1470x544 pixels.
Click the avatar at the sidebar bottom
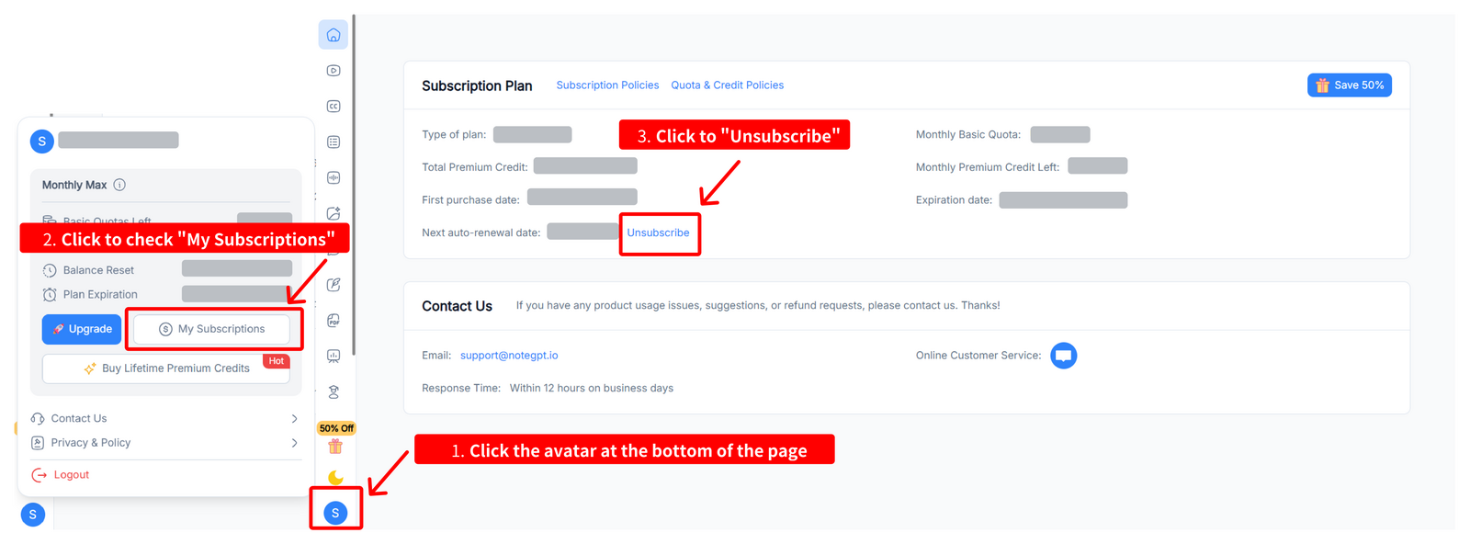[335, 513]
